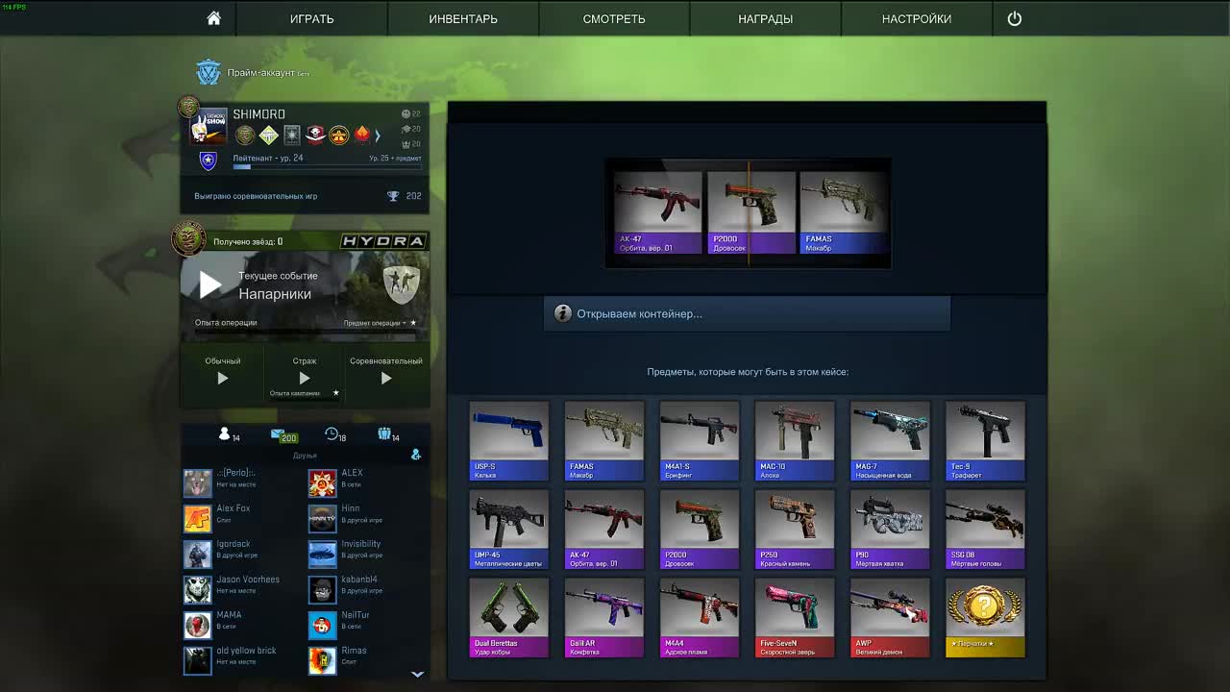1230x692 pixels.
Task: Select MAG-7 Насыщенная вода case item
Action: point(890,440)
